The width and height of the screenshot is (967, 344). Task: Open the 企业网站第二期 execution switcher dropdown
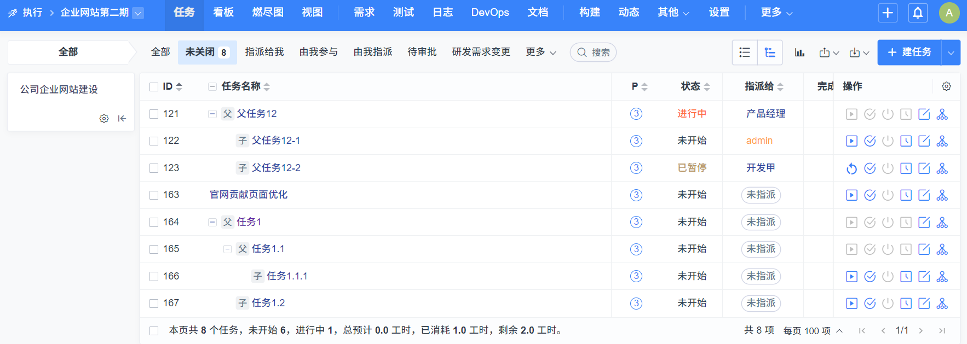[x=138, y=13]
